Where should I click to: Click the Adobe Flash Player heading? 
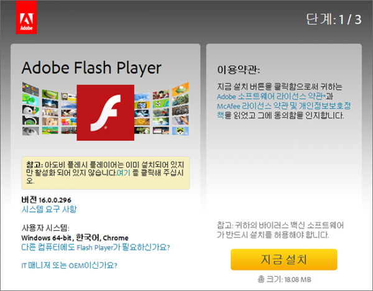[91, 68]
